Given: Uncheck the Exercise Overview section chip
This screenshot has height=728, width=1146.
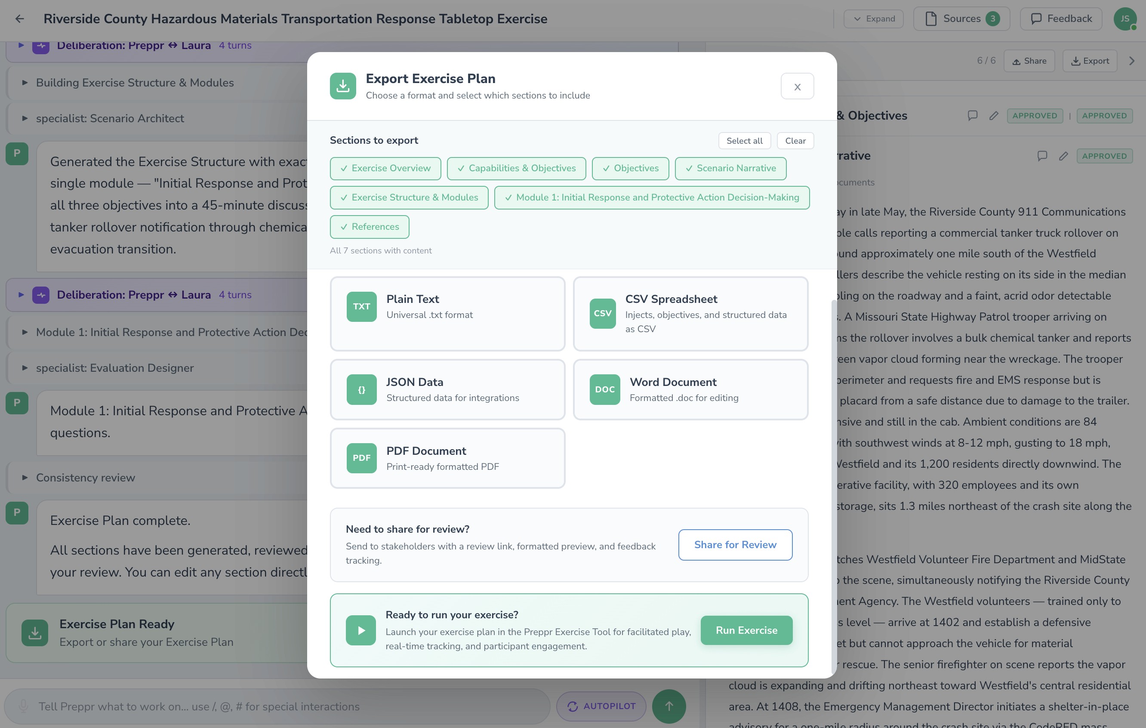Looking at the screenshot, I should point(385,169).
